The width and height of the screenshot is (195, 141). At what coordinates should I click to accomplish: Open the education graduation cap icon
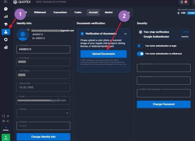click(x=6, y=24)
